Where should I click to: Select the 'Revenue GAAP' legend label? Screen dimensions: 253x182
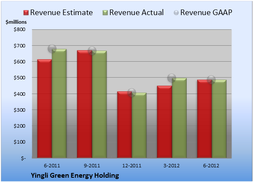coord(206,13)
